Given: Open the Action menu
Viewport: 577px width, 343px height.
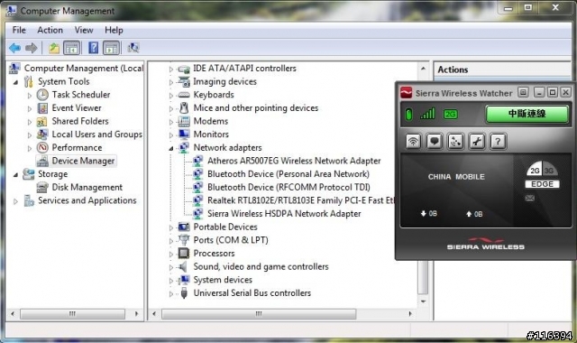Looking at the screenshot, I should (50, 30).
